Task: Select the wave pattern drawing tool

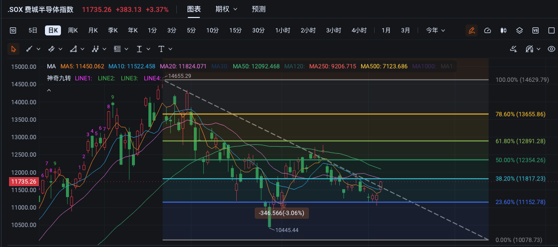Action: [95, 49]
